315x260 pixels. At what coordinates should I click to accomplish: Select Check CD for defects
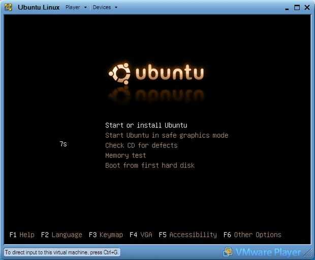tap(141, 145)
